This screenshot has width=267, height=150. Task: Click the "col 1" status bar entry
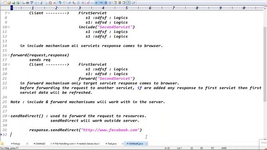(x=179, y=148)
